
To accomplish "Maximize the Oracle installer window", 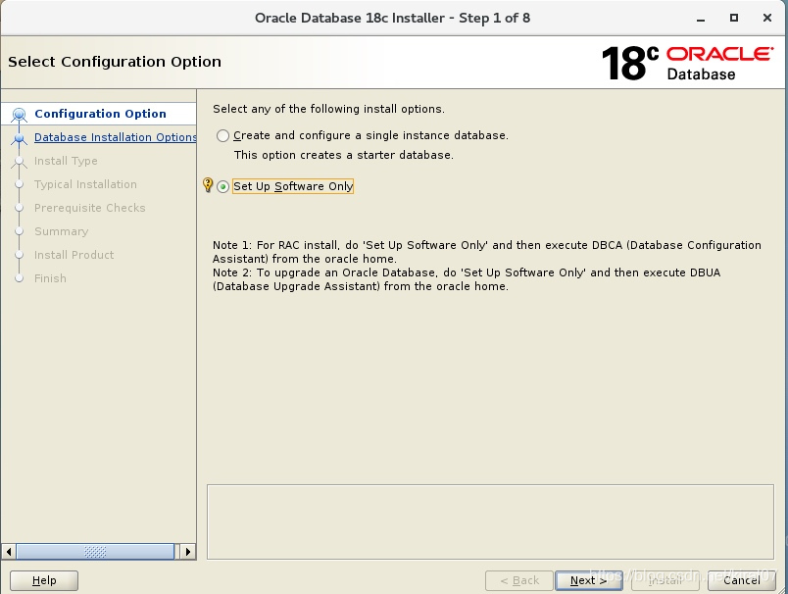I will [734, 18].
